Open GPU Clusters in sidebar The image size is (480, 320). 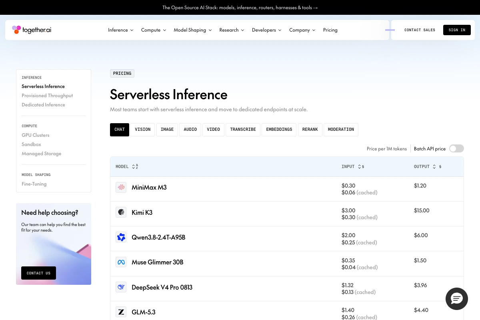coord(36,135)
